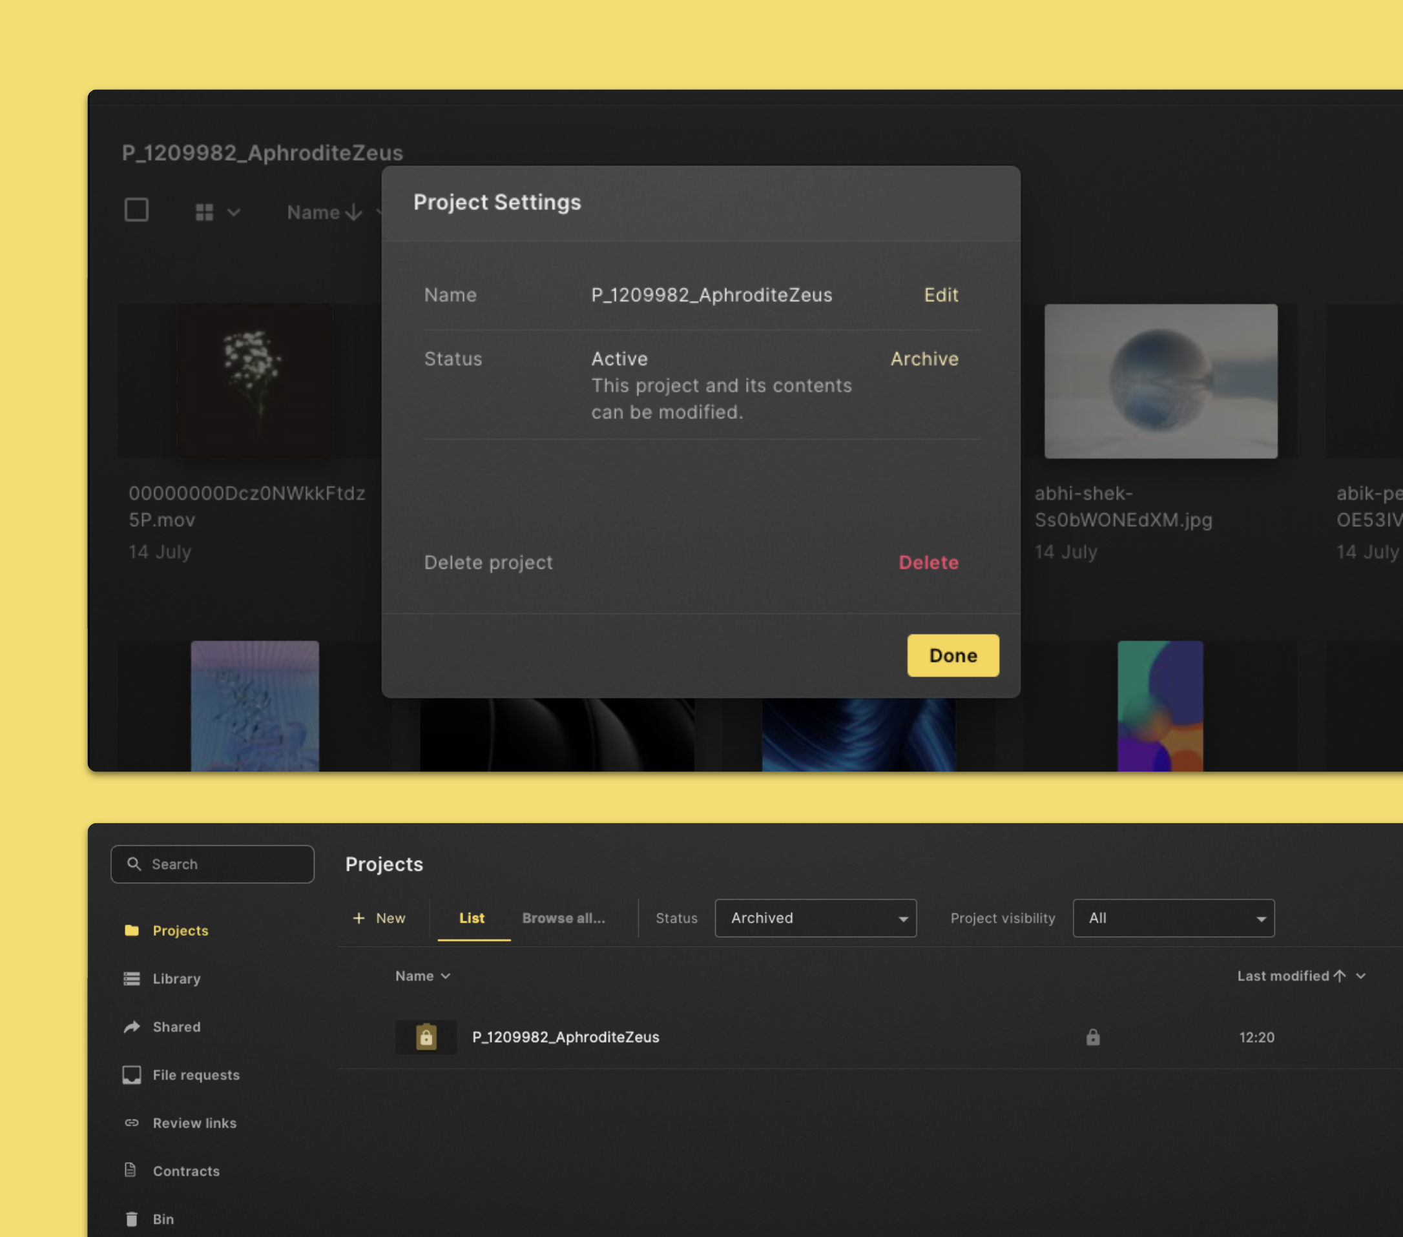This screenshot has width=1403, height=1237.
Task: Click the abhi-shek-Ss0bWONEdXM.jpg filename
Action: click(x=1123, y=506)
